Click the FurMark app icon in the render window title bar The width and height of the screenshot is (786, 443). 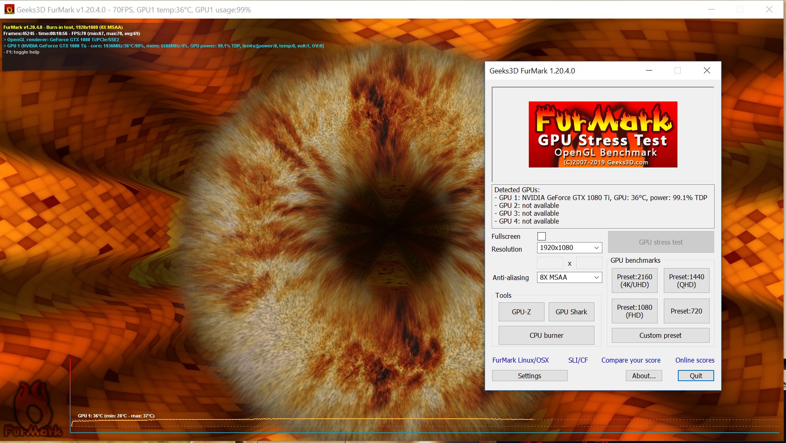pyautogui.click(x=9, y=9)
